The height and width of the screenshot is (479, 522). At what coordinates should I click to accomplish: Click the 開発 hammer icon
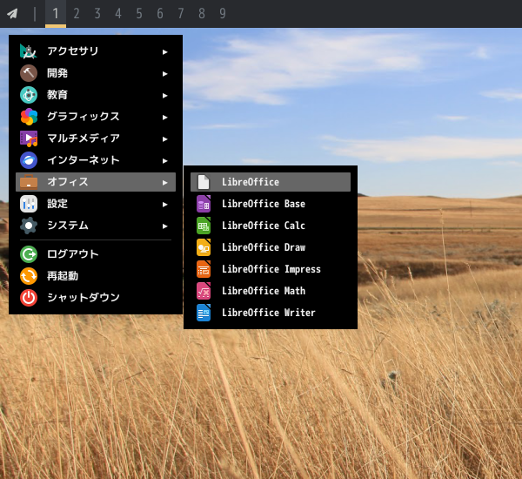tap(29, 73)
